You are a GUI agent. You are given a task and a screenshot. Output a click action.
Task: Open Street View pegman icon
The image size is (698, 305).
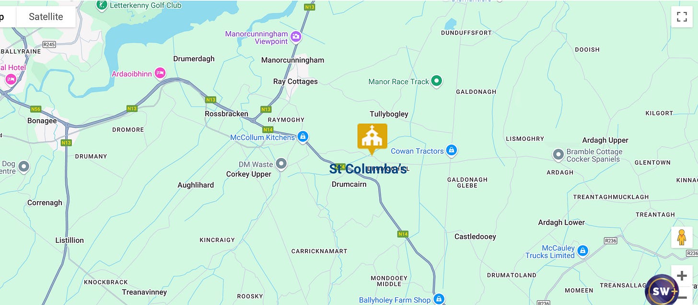(682, 237)
